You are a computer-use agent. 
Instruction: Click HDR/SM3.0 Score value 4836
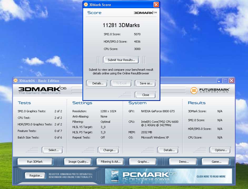pos(137,42)
